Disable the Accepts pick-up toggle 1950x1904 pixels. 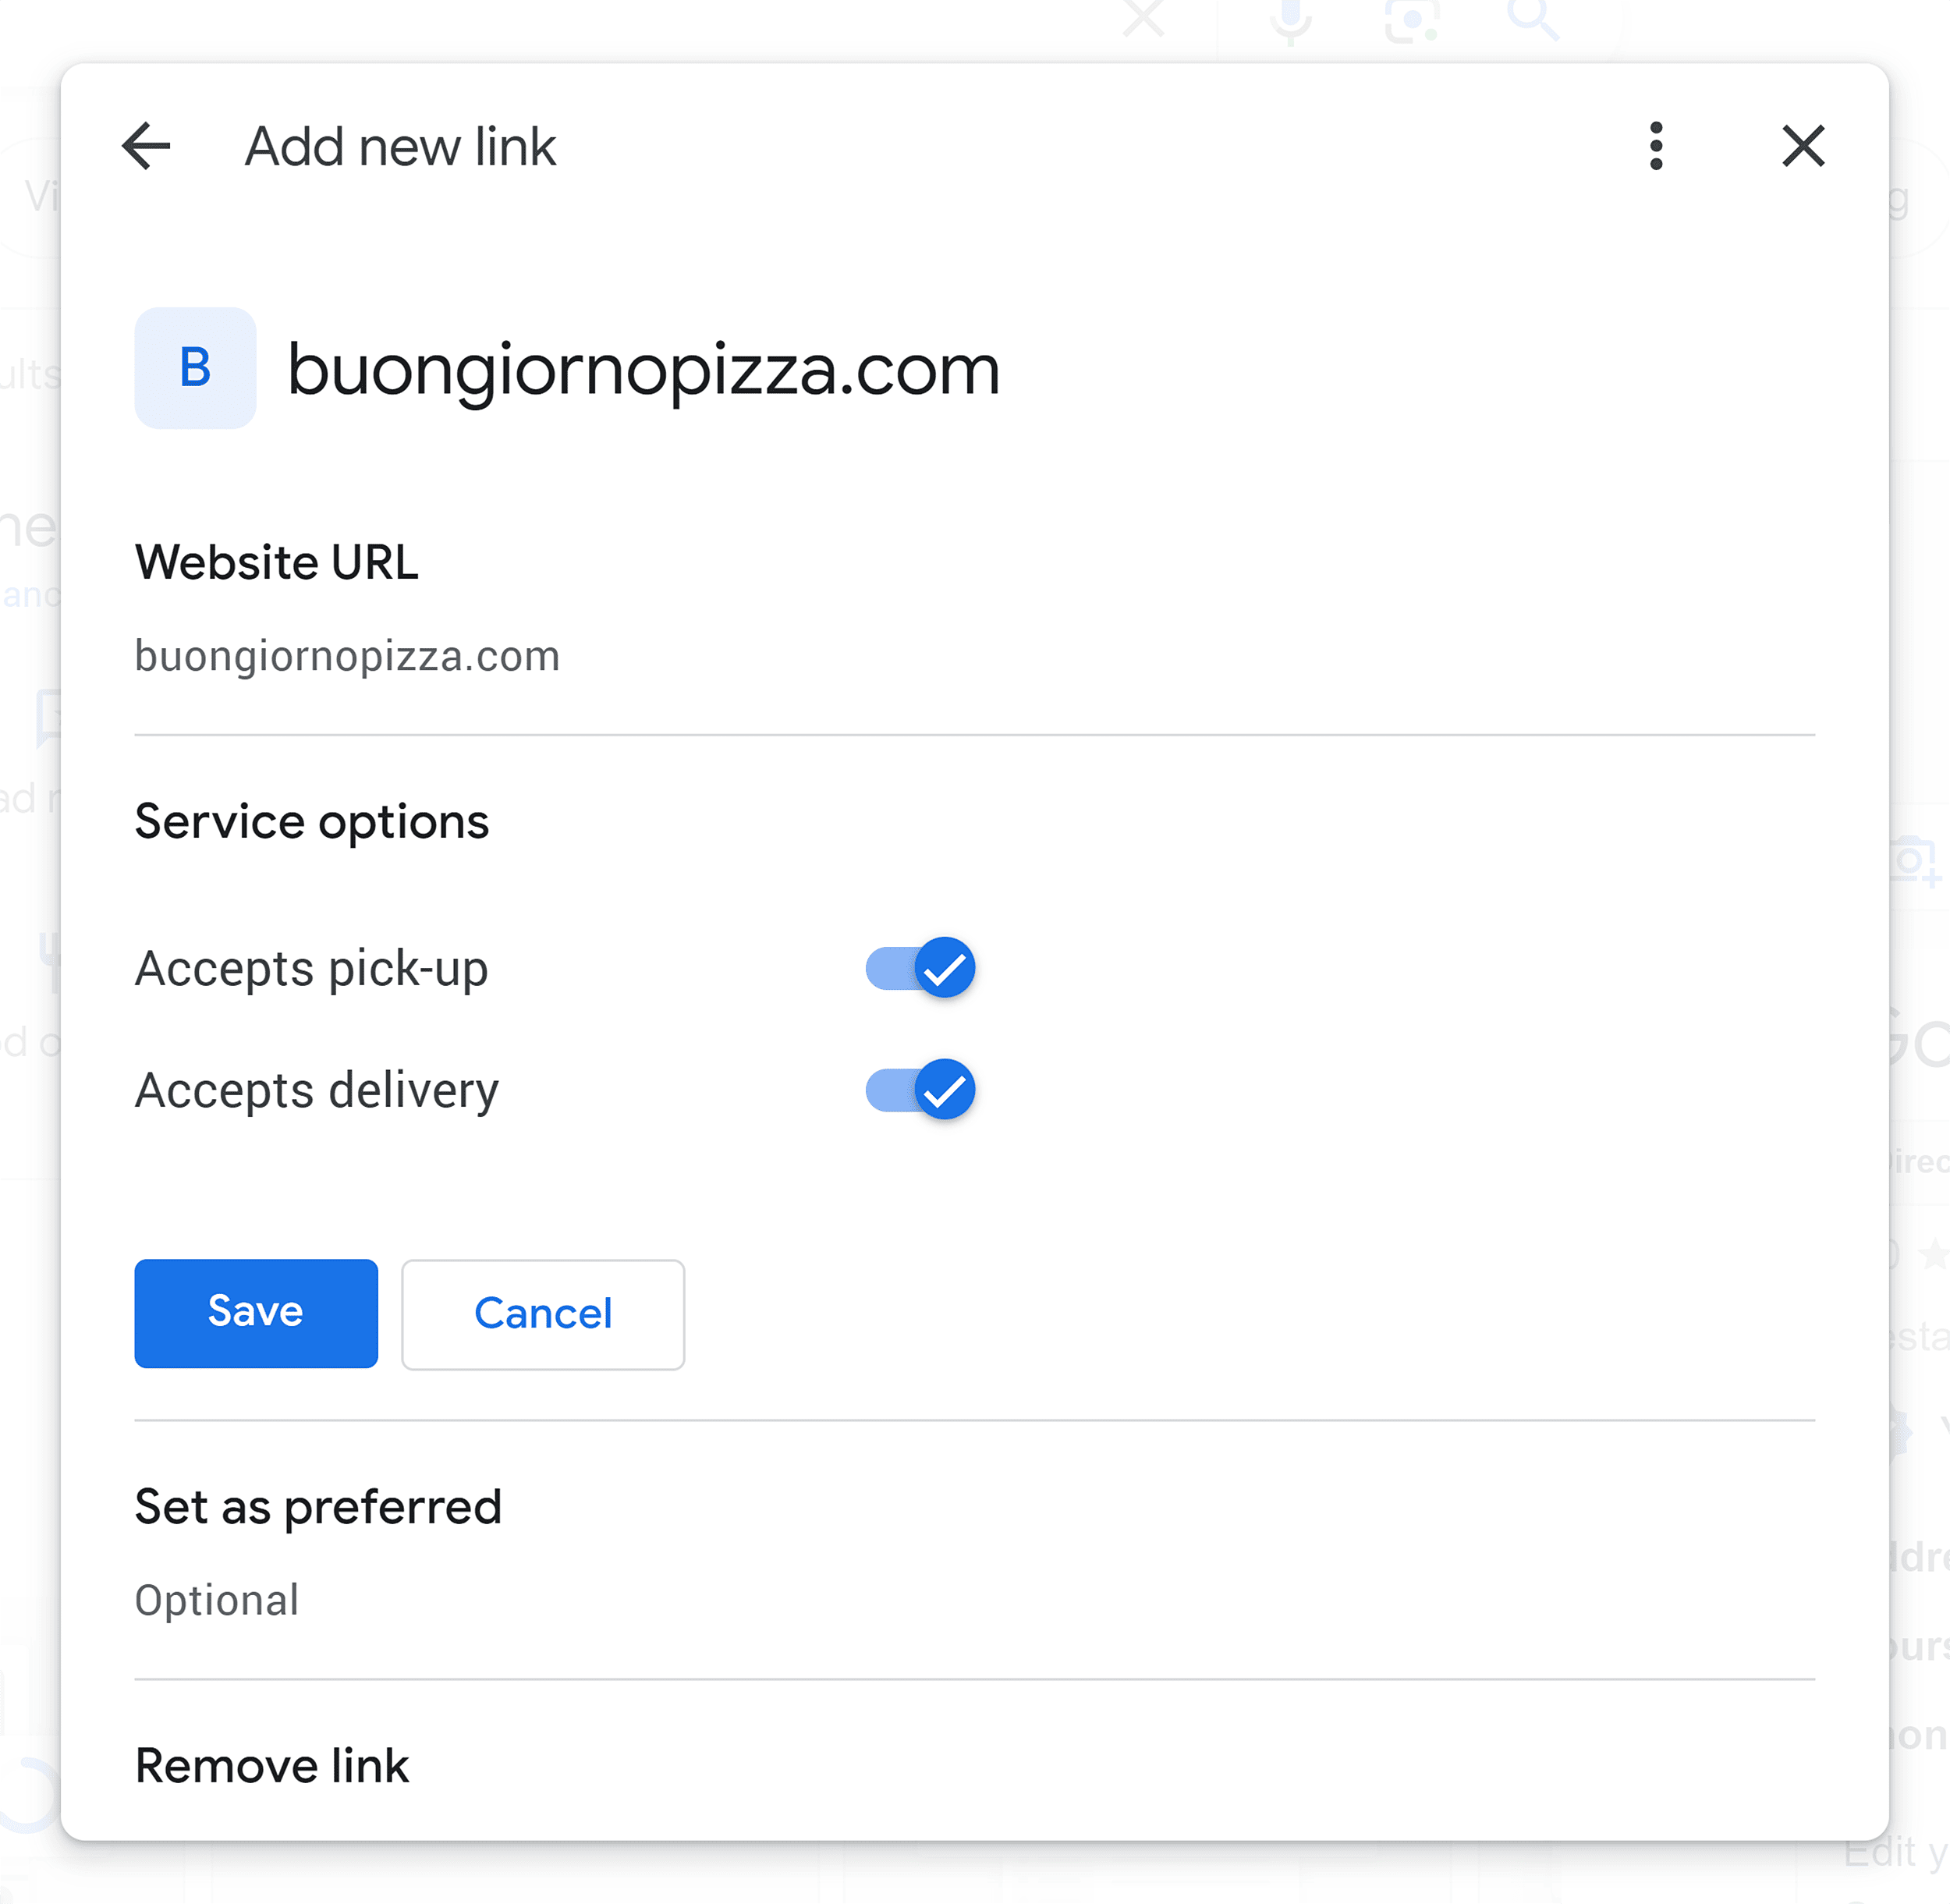(918, 967)
